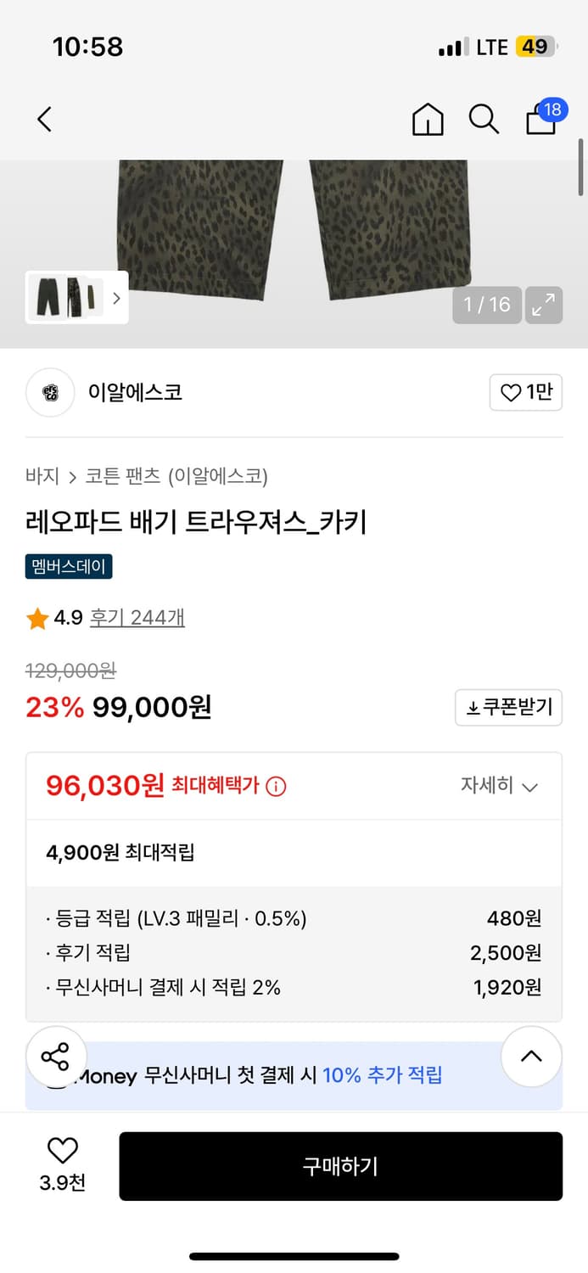
Task: Navigate back using the back arrow
Action: point(44,119)
